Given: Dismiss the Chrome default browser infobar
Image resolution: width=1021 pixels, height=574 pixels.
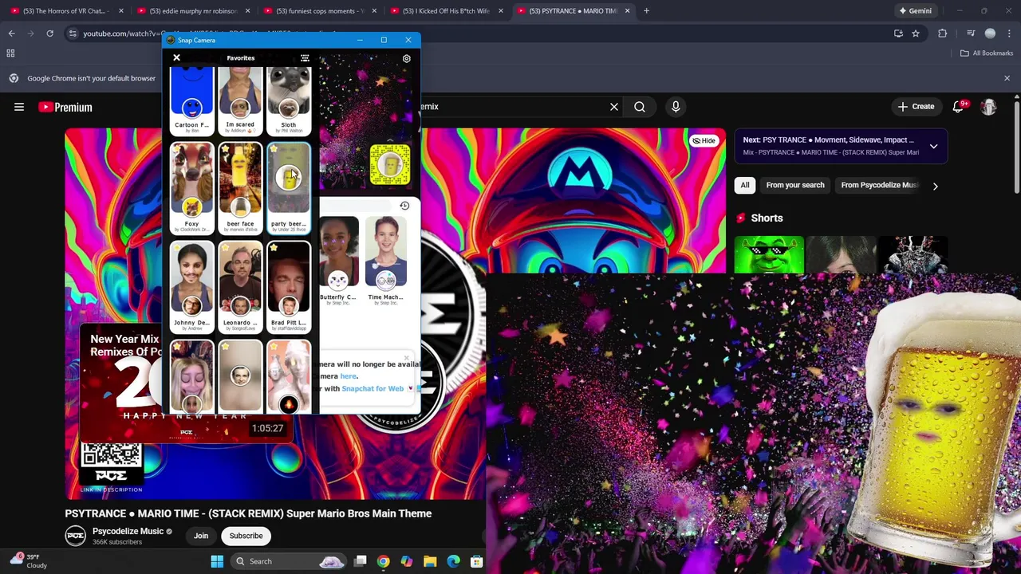Looking at the screenshot, I should click(x=1007, y=78).
